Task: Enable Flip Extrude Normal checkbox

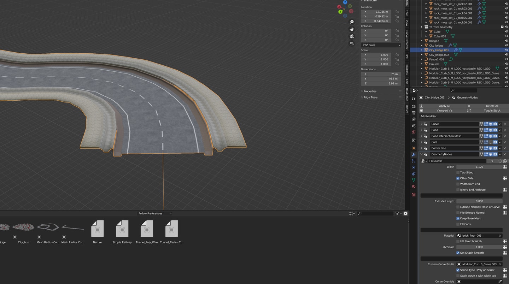Action: coord(458,213)
